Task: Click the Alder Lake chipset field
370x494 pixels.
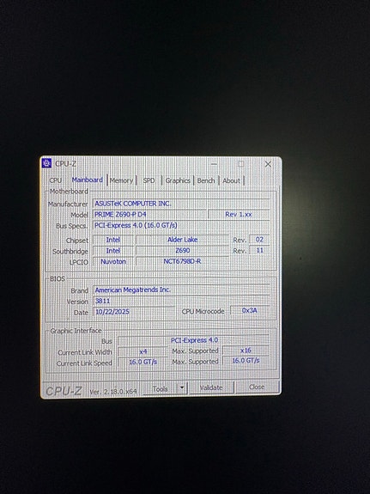Action: 182,240
